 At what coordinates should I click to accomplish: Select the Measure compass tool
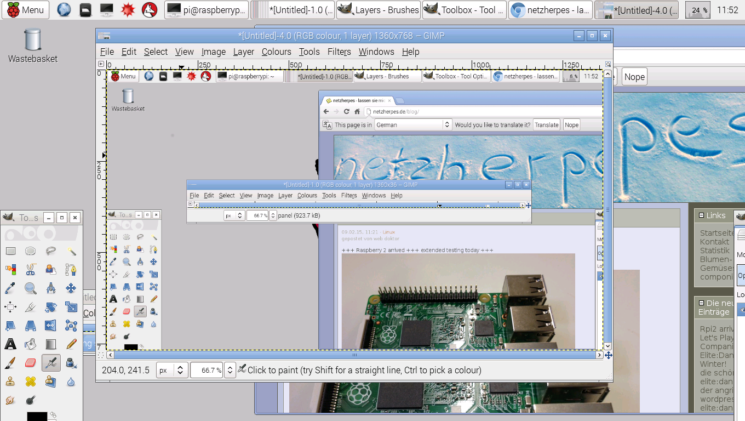[51, 288]
